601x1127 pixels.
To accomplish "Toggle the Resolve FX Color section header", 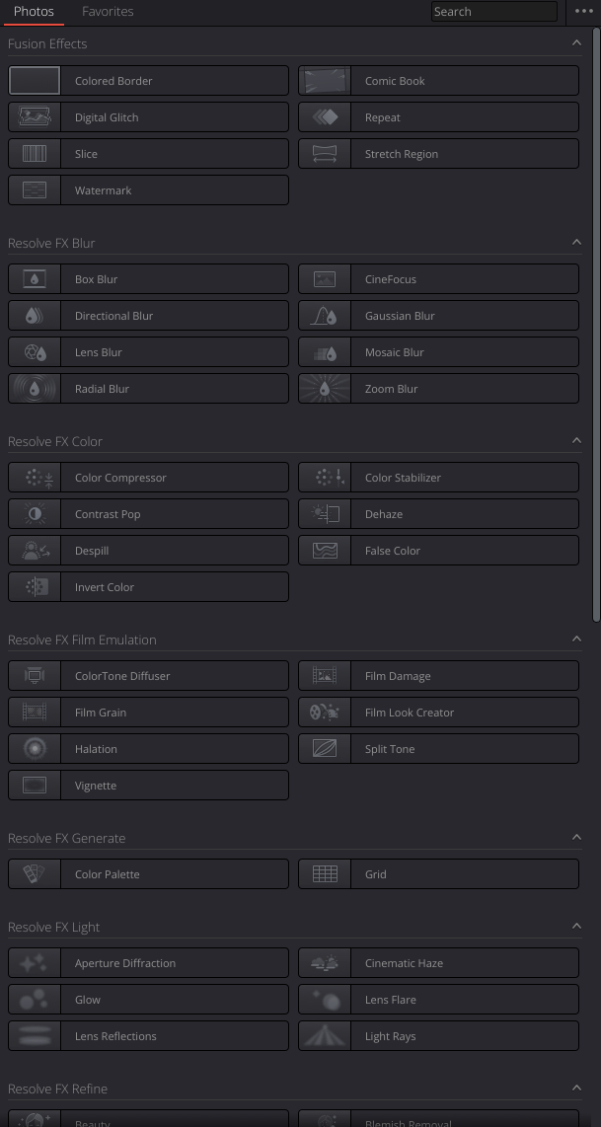I will (576, 440).
